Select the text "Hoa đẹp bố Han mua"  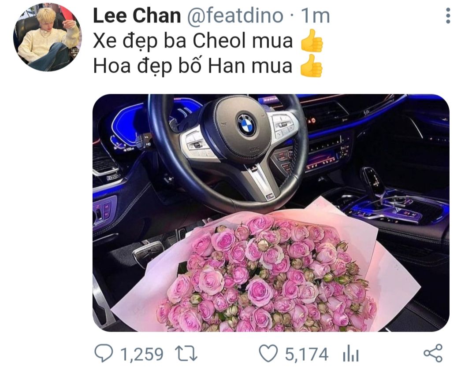coord(193,66)
